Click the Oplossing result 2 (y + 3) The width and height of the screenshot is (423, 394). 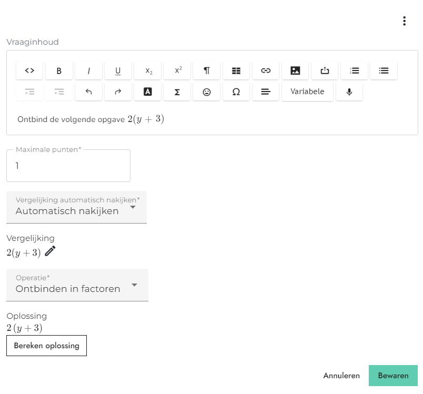(x=25, y=328)
